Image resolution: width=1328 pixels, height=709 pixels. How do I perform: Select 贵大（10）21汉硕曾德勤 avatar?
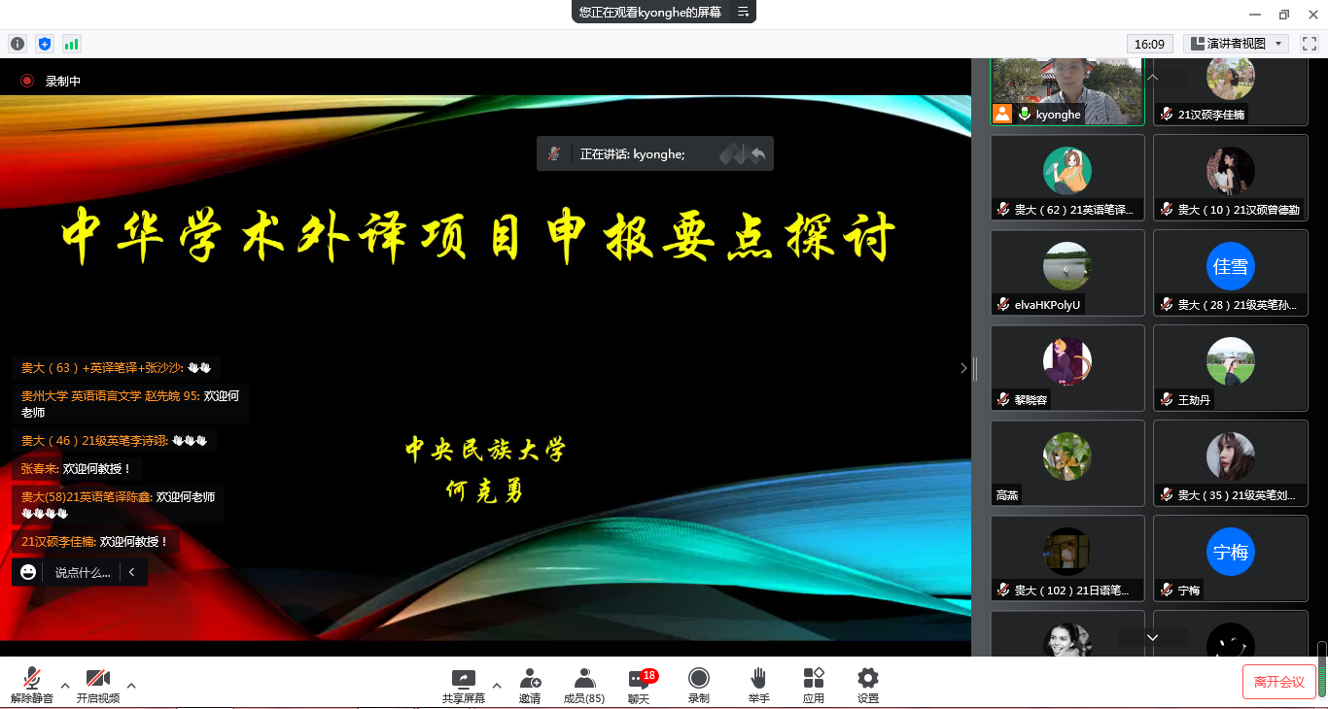(x=1231, y=171)
